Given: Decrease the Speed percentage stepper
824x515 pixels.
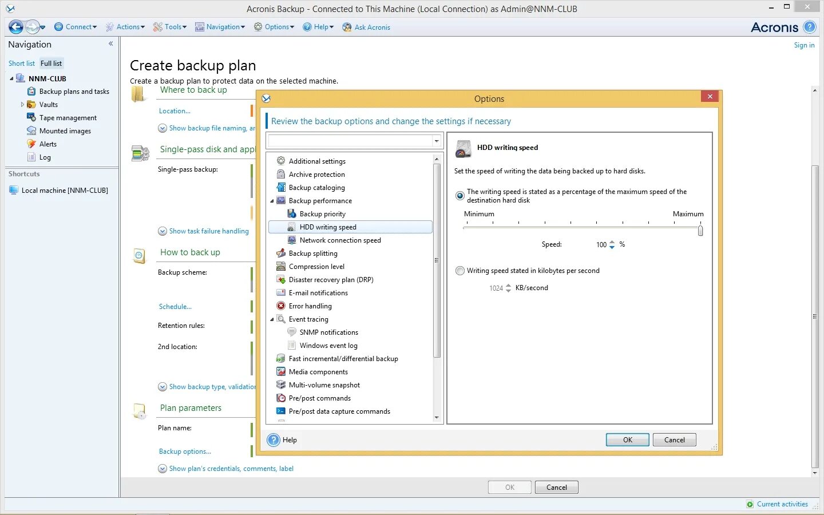Looking at the screenshot, I should [x=612, y=247].
